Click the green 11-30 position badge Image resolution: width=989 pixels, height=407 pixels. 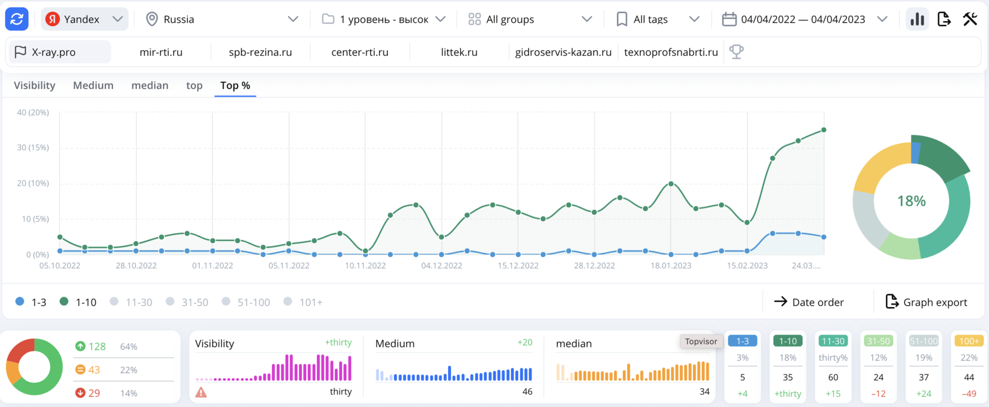point(833,341)
